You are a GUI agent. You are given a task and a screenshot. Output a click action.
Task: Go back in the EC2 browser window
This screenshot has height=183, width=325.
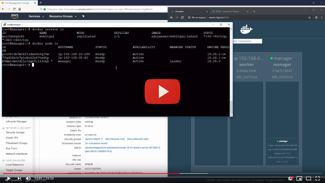3,9
